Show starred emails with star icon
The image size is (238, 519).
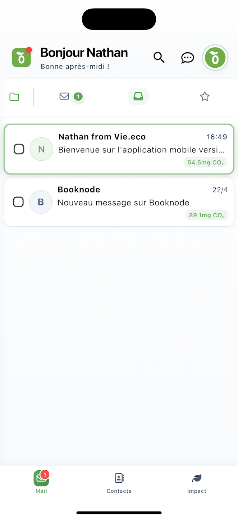point(205,96)
